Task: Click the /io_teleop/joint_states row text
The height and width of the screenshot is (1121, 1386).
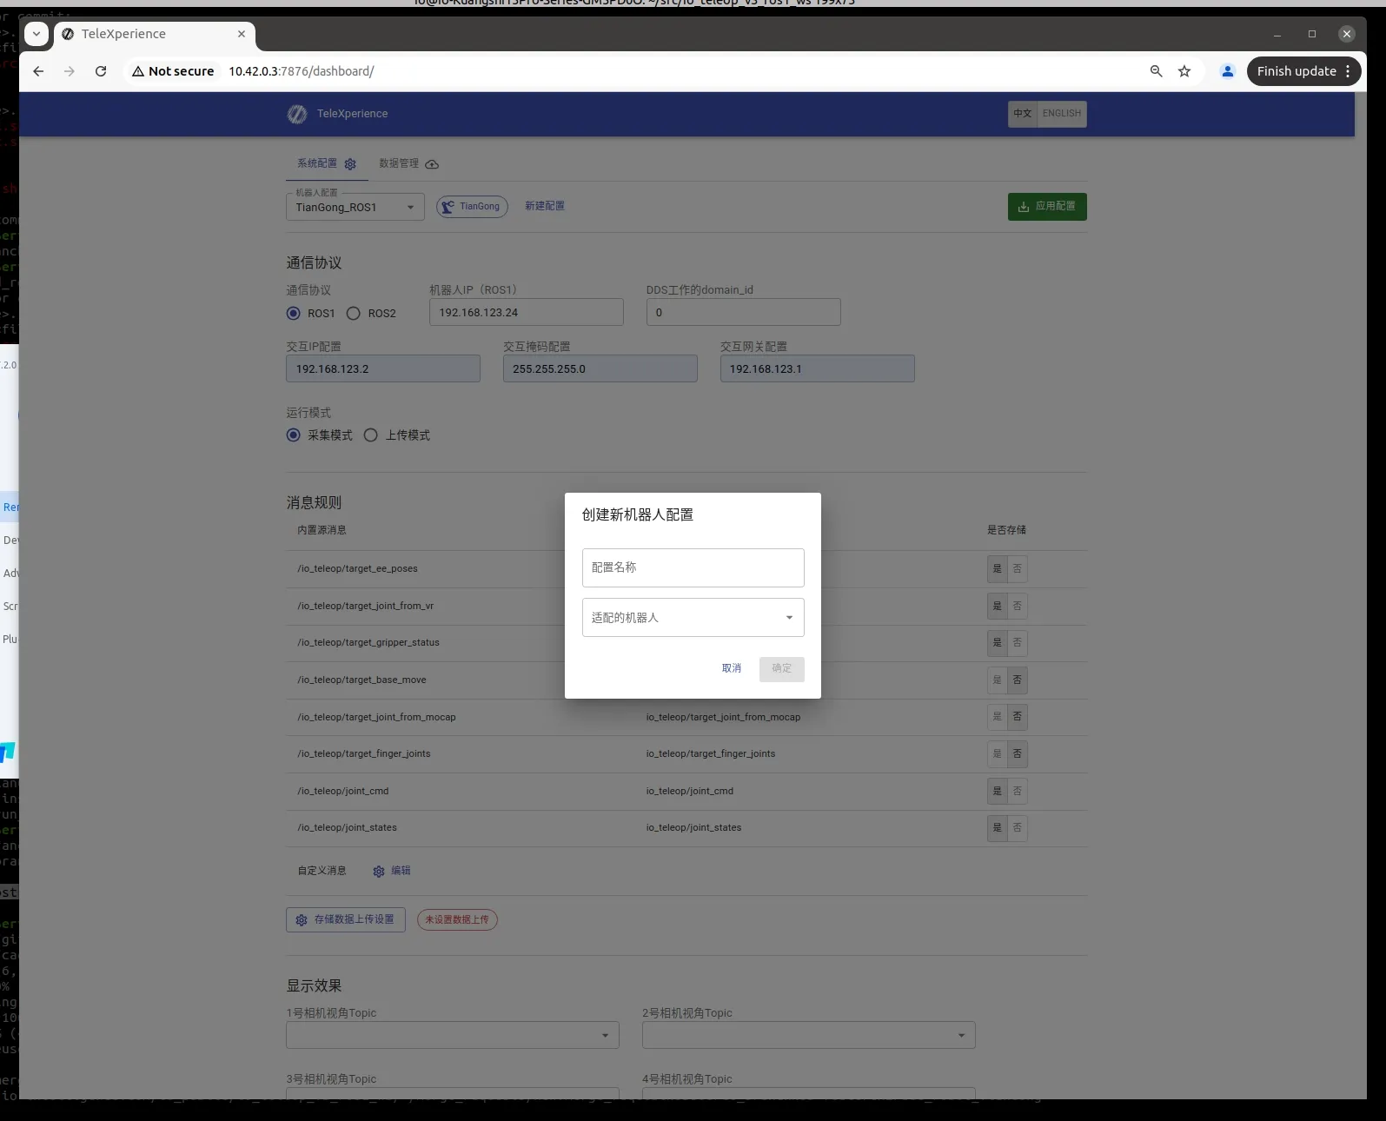Action: click(x=347, y=828)
